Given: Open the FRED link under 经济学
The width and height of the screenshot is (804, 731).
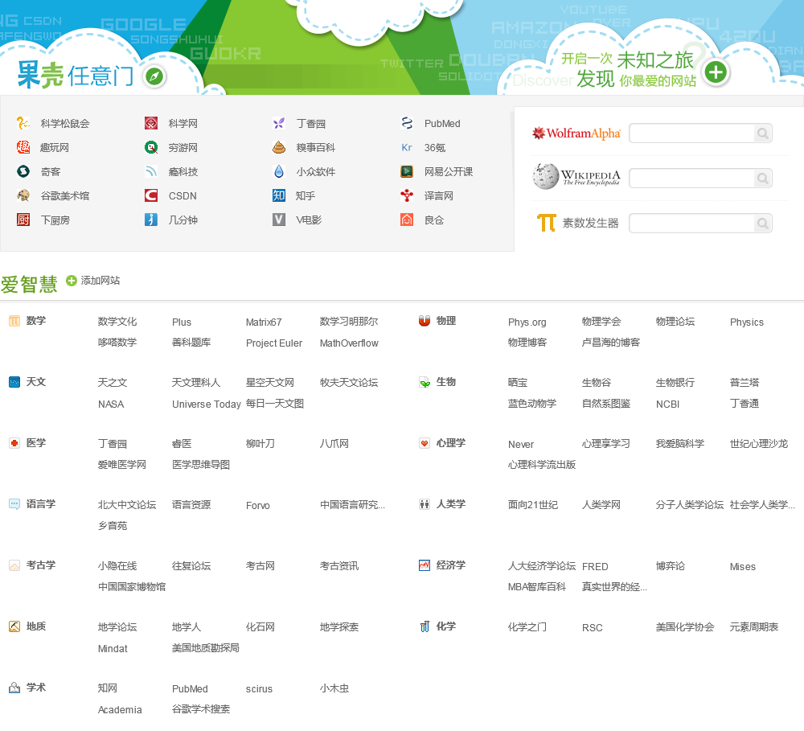Looking at the screenshot, I should pyautogui.click(x=595, y=566).
